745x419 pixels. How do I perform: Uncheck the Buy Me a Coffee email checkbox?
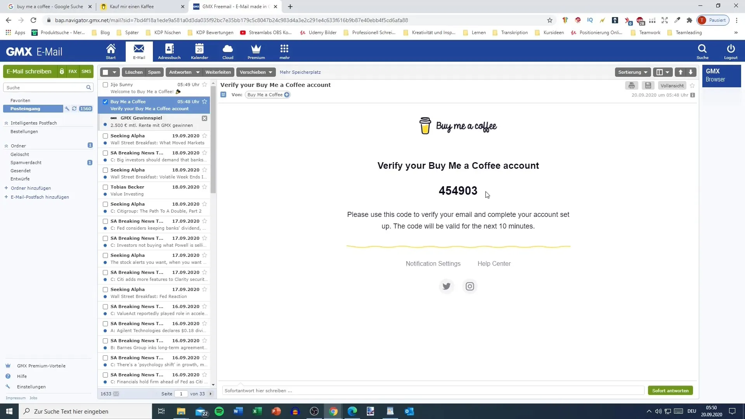[105, 102]
